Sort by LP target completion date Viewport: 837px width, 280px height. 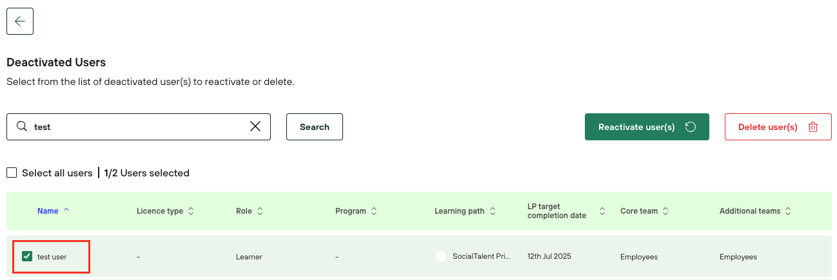[602, 211]
